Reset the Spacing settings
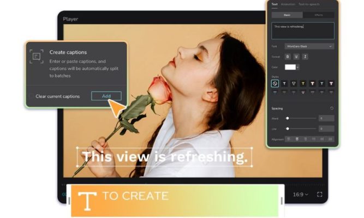The height and width of the screenshot is (218, 364). 332,108
